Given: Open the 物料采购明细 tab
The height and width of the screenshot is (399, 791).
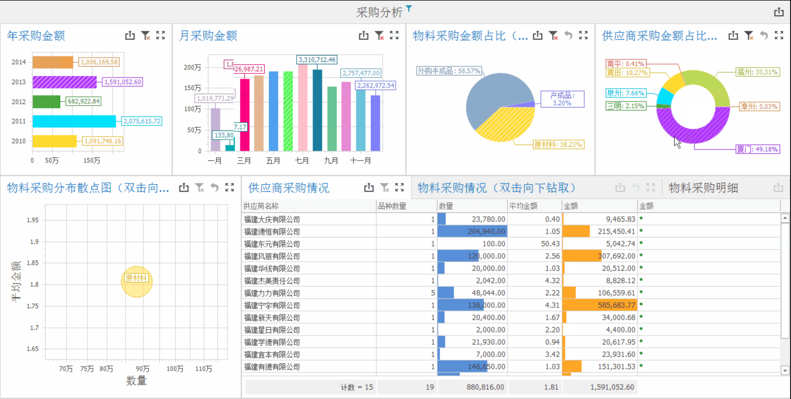Looking at the screenshot, I should (703, 188).
